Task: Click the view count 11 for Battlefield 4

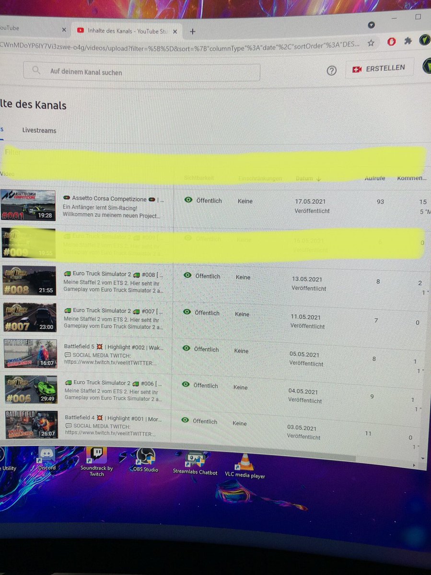Action: [368, 434]
